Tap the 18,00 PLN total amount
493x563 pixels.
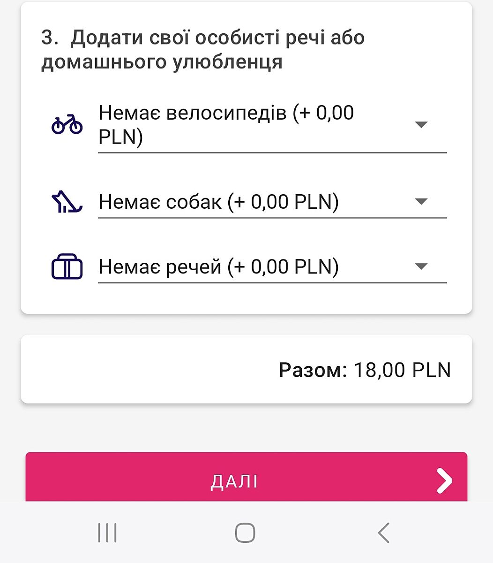point(402,370)
